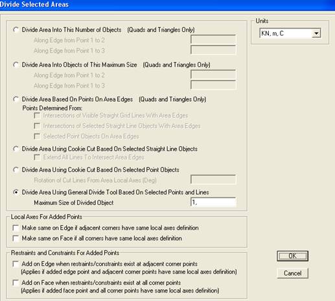Screen dimensions: 335x301
Task: Click Rotation of Cut Lines degree field
Action: [x=213, y=180]
